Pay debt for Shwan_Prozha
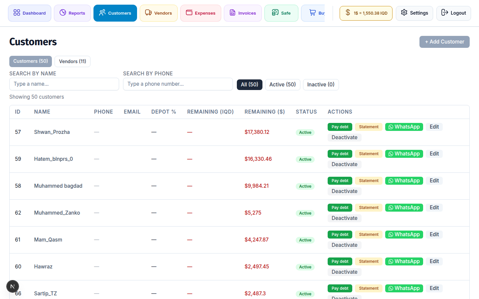The image size is (479, 299). [x=340, y=127]
